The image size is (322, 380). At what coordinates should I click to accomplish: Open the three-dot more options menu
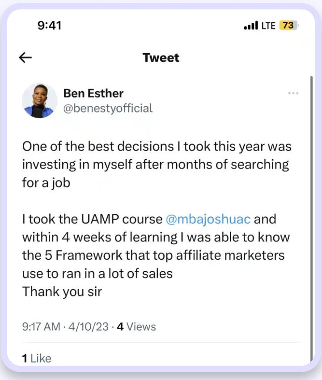coord(293,93)
